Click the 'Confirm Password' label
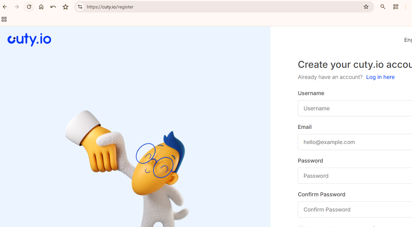The width and height of the screenshot is (412, 227). [321, 194]
